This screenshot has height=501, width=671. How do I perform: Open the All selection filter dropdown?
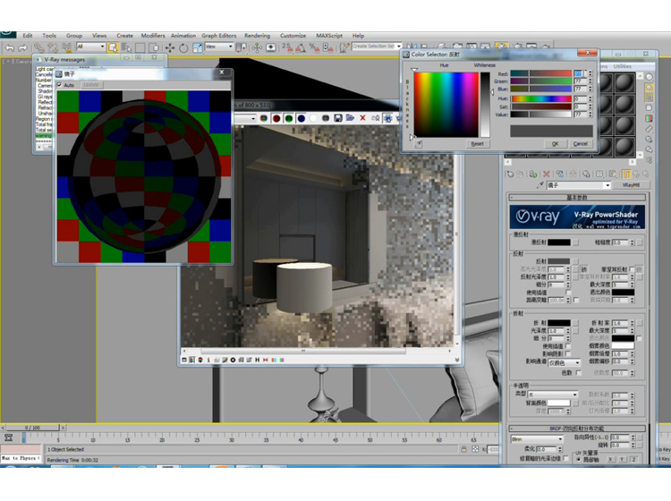point(90,47)
